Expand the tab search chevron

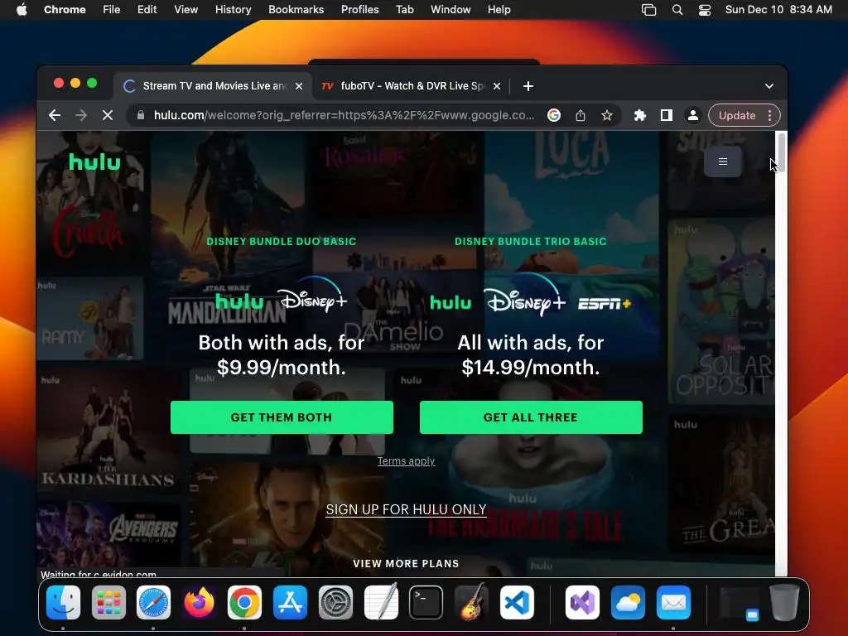pyautogui.click(x=769, y=86)
